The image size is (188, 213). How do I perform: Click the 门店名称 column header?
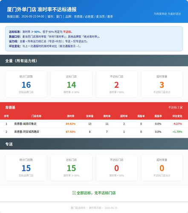pos(36,116)
